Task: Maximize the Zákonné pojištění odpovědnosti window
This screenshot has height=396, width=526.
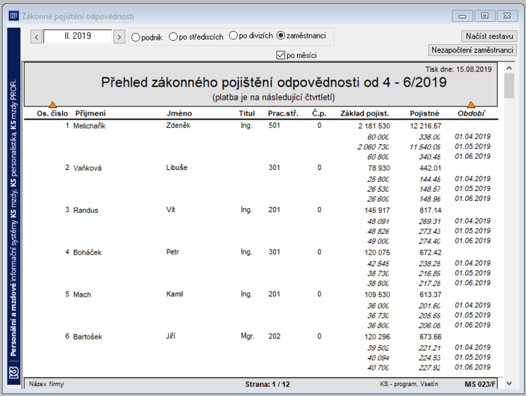Action: point(484,16)
